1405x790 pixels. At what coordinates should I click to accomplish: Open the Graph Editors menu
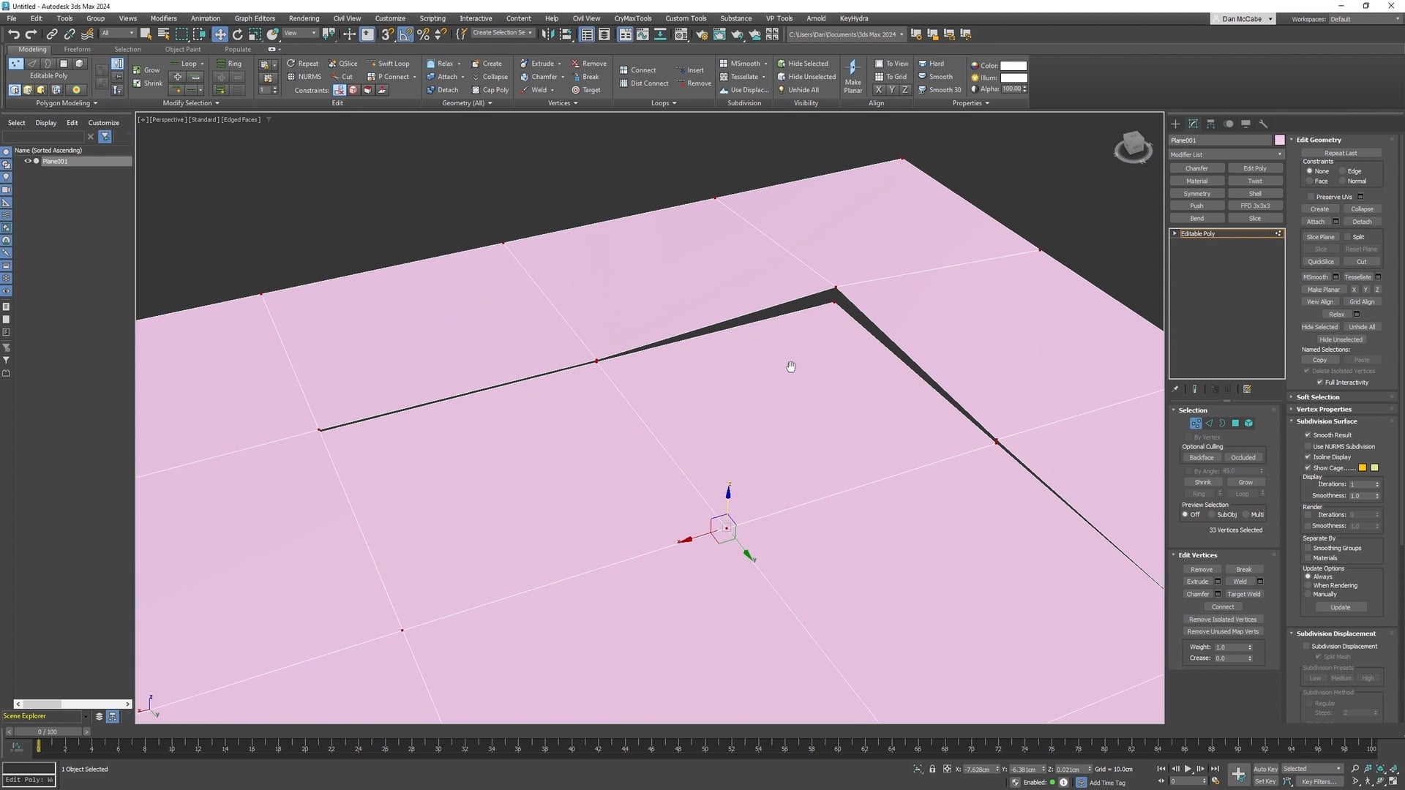click(254, 18)
